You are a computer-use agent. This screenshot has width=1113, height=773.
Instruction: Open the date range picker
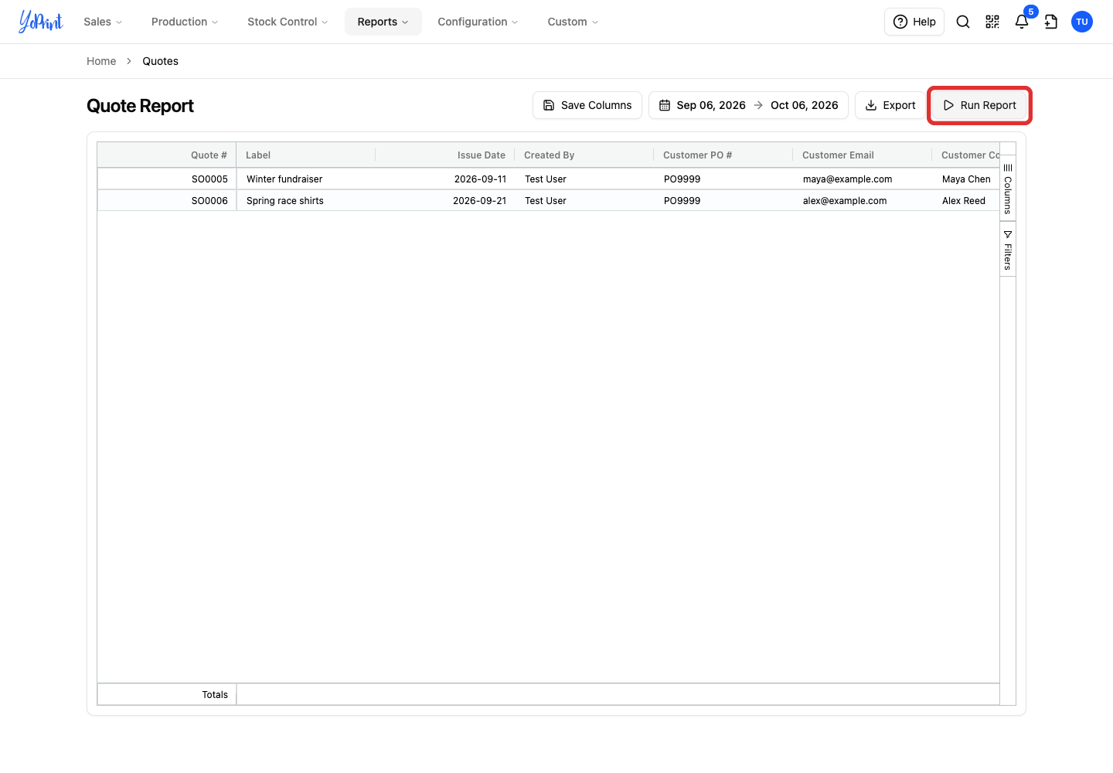pos(748,105)
